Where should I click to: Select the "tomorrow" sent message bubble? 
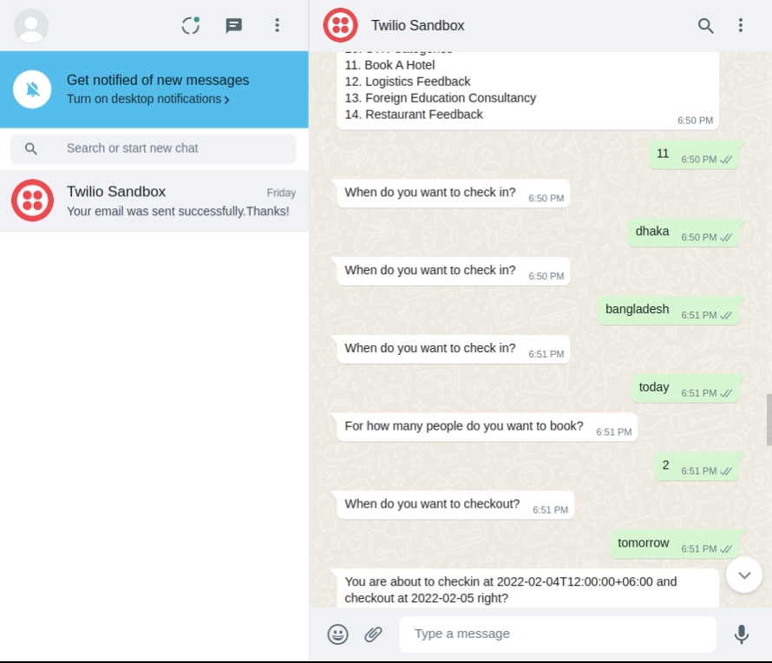(x=675, y=544)
